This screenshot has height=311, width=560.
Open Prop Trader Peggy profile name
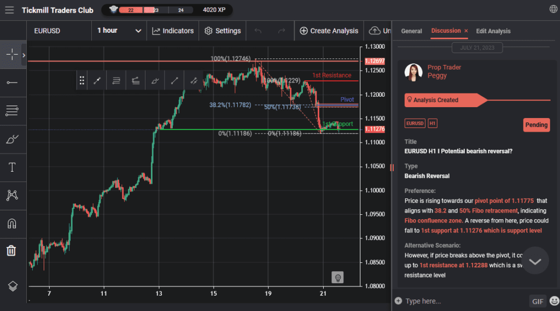point(444,72)
